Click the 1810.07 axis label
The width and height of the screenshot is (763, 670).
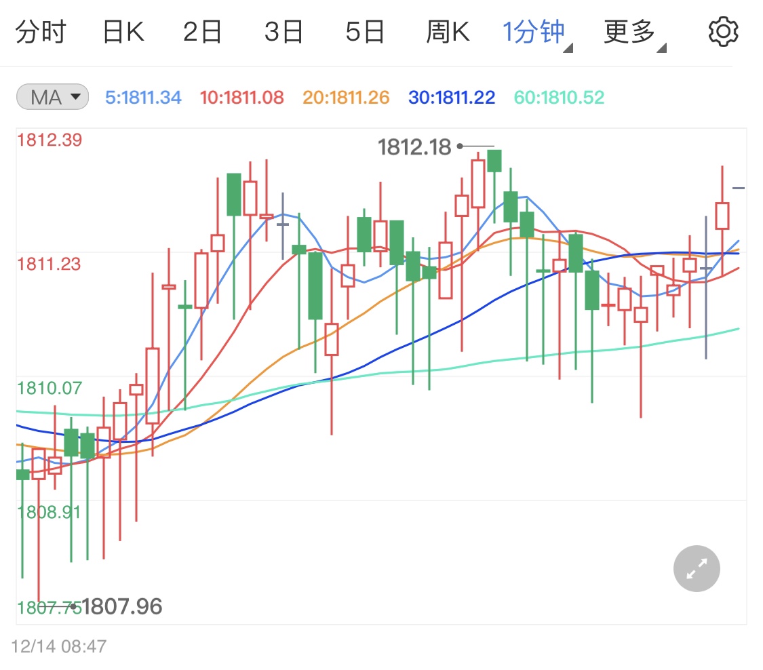point(50,389)
